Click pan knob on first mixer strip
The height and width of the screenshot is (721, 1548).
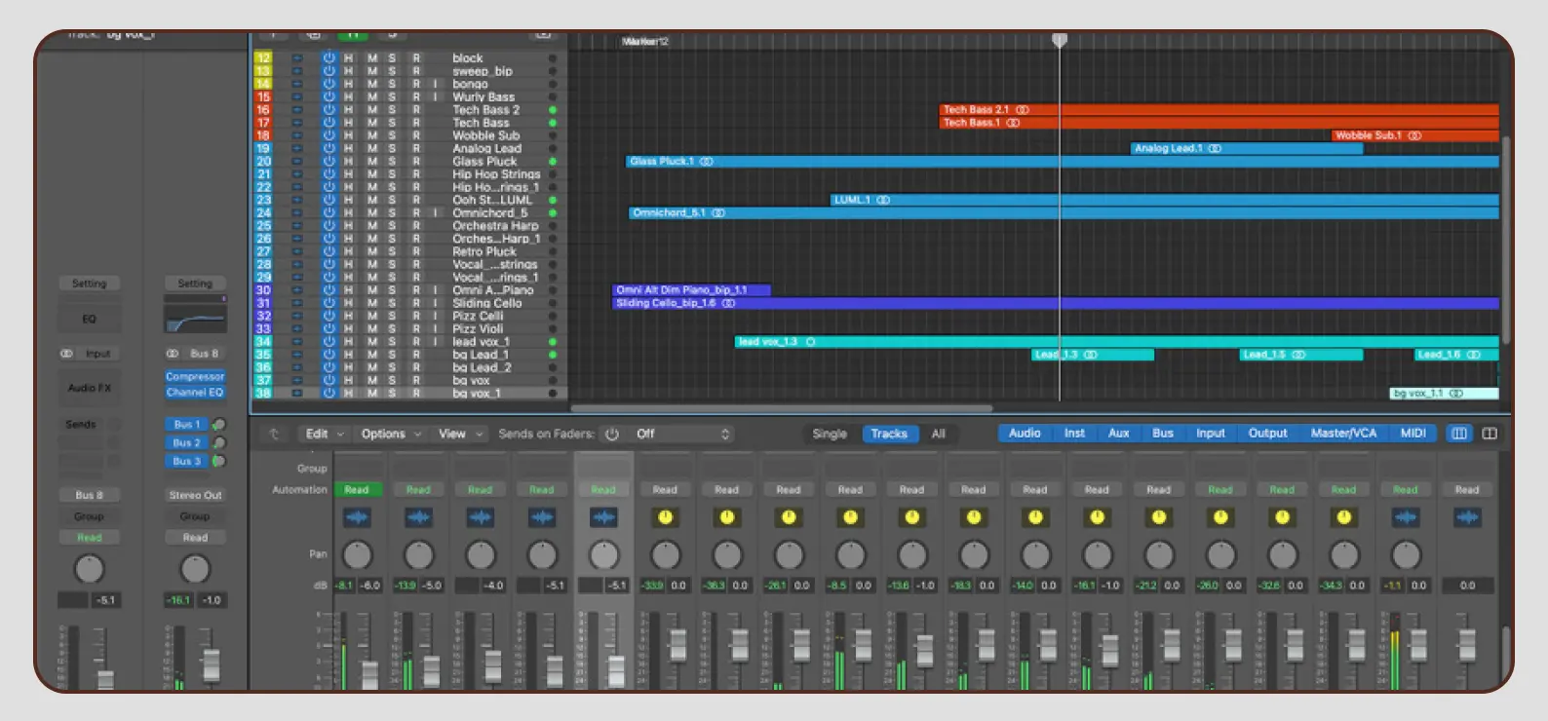click(357, 555)
